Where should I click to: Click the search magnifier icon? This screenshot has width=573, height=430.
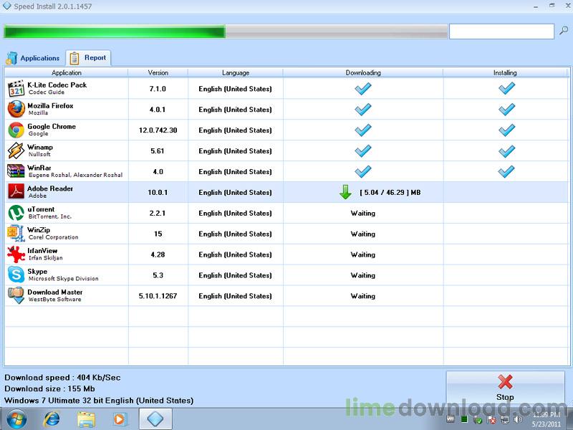(x=564, y=32)
